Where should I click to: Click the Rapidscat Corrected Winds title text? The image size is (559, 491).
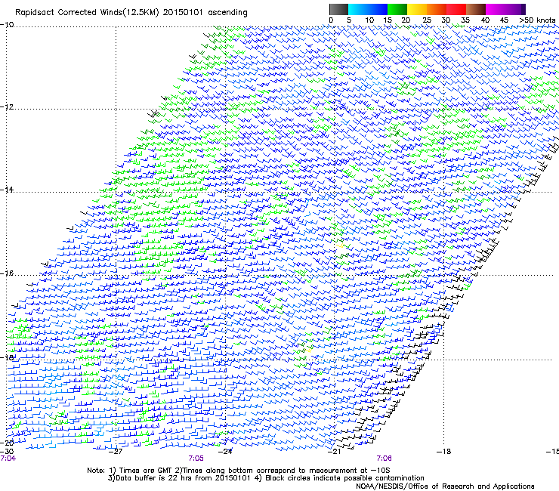[x=131, y=13]
